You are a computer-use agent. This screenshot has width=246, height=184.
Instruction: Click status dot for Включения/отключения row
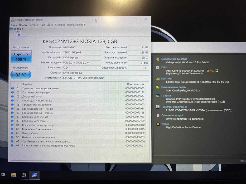coord(12,129)
